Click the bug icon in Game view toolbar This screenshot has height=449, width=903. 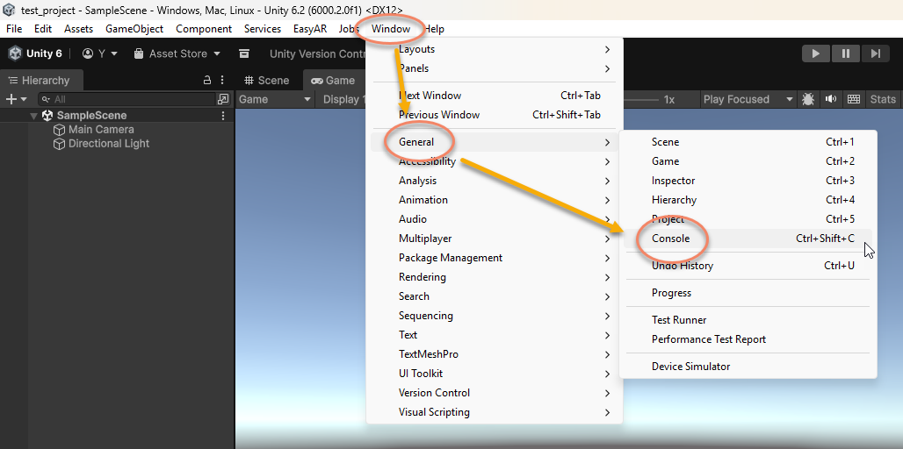point(808,99)
